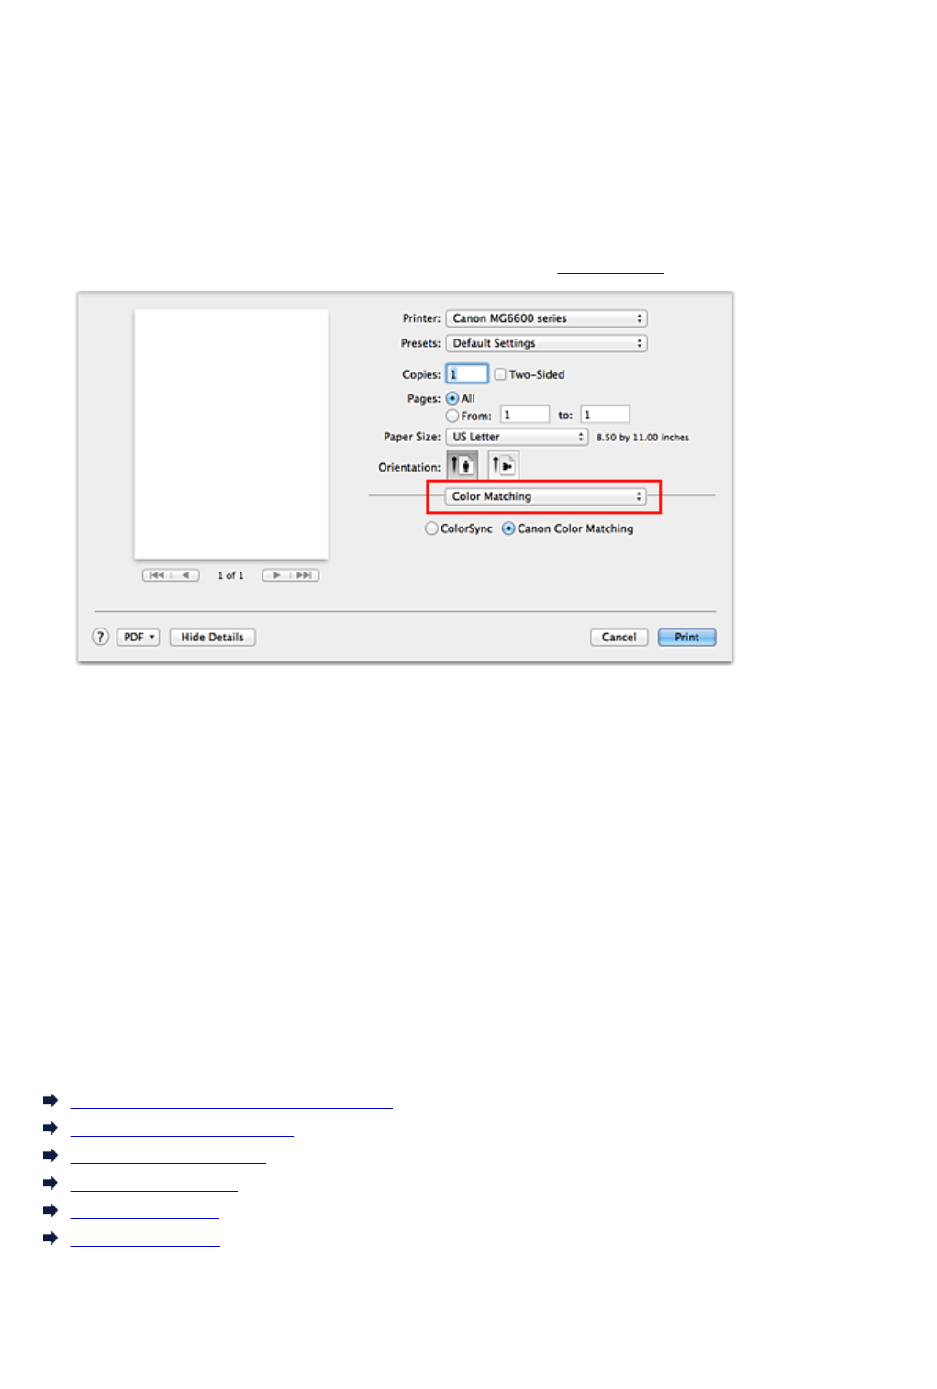Open the hyperlink above the print dialog
The height and width of the screenshot is (1389, 937).
pyautogui.click(x=609, y=269)
